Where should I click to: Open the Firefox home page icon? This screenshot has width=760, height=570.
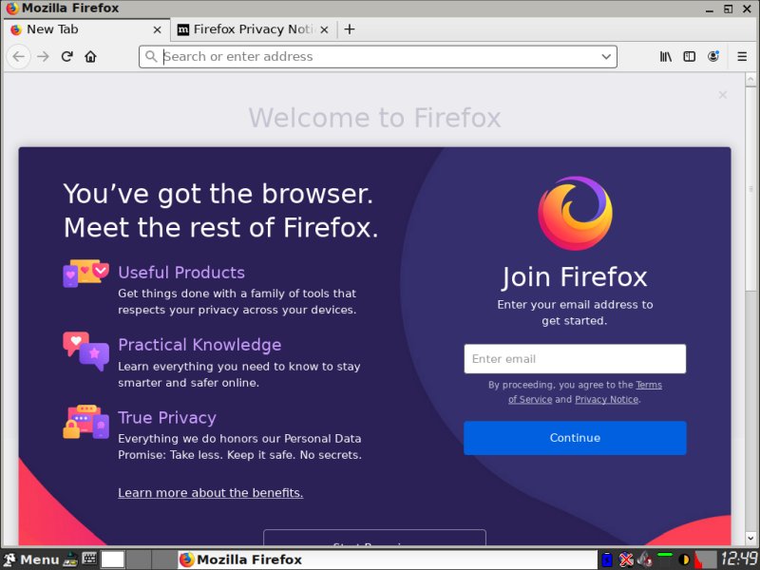(90, 57)
